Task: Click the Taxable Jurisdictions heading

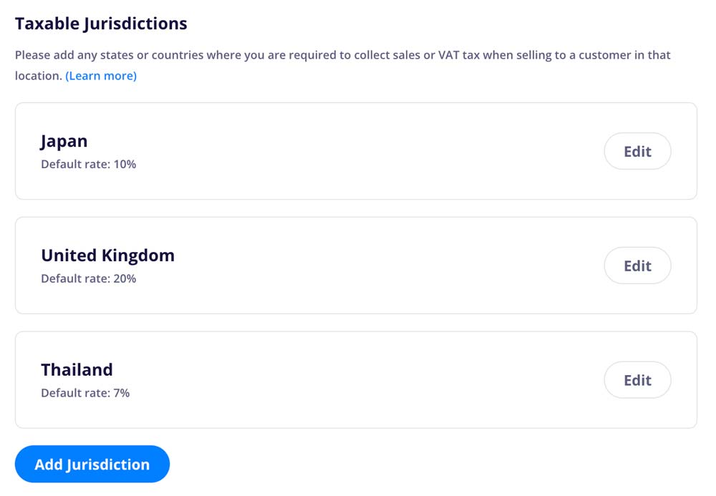Action: click(101, 24)
